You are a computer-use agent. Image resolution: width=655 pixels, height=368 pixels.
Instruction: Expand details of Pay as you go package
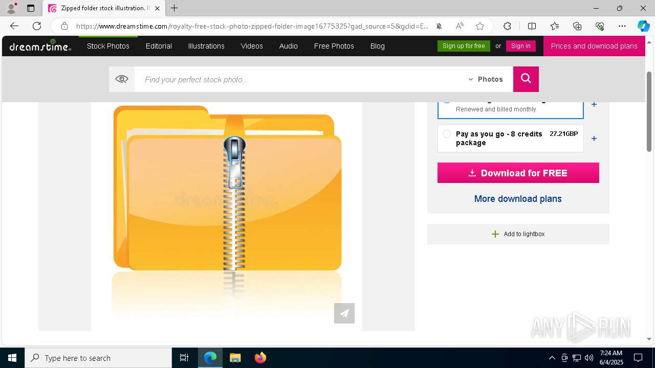pos(594,139)
